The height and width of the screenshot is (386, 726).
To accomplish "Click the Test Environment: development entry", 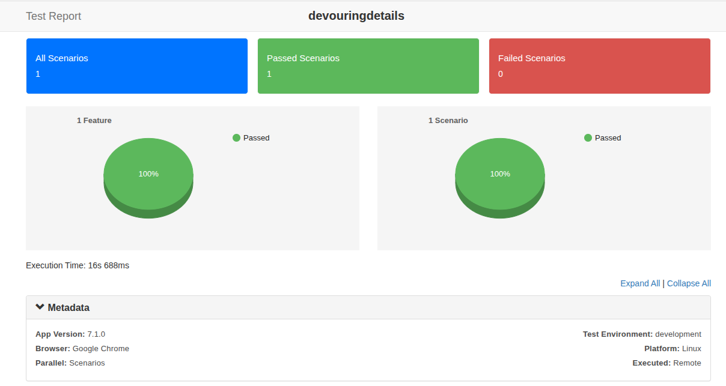I will 642,334.
